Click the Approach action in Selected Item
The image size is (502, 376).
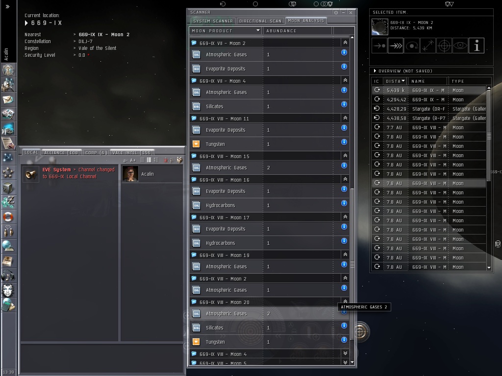pyautogui.click(x=380, y=46)
